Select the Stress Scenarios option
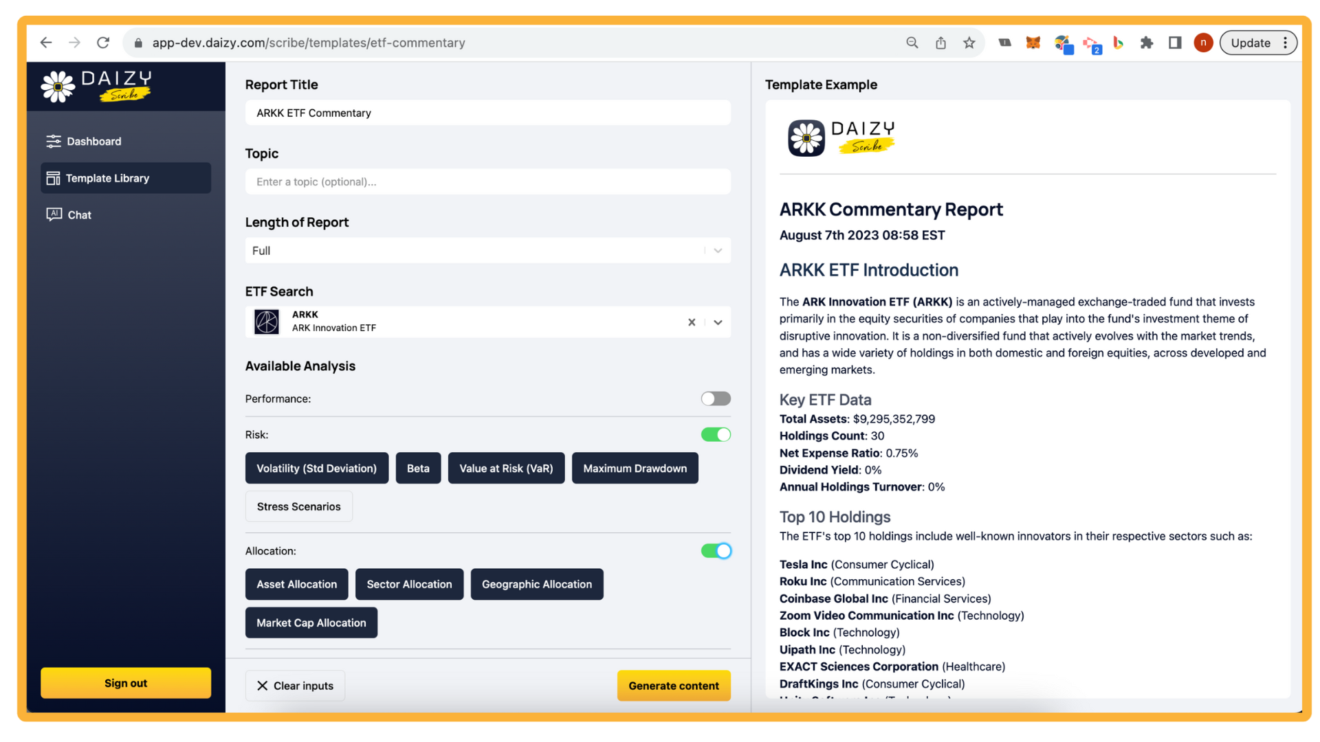The height and width of the screenshot is (742, 1320). pyautogui.click(x=298, y=506)
